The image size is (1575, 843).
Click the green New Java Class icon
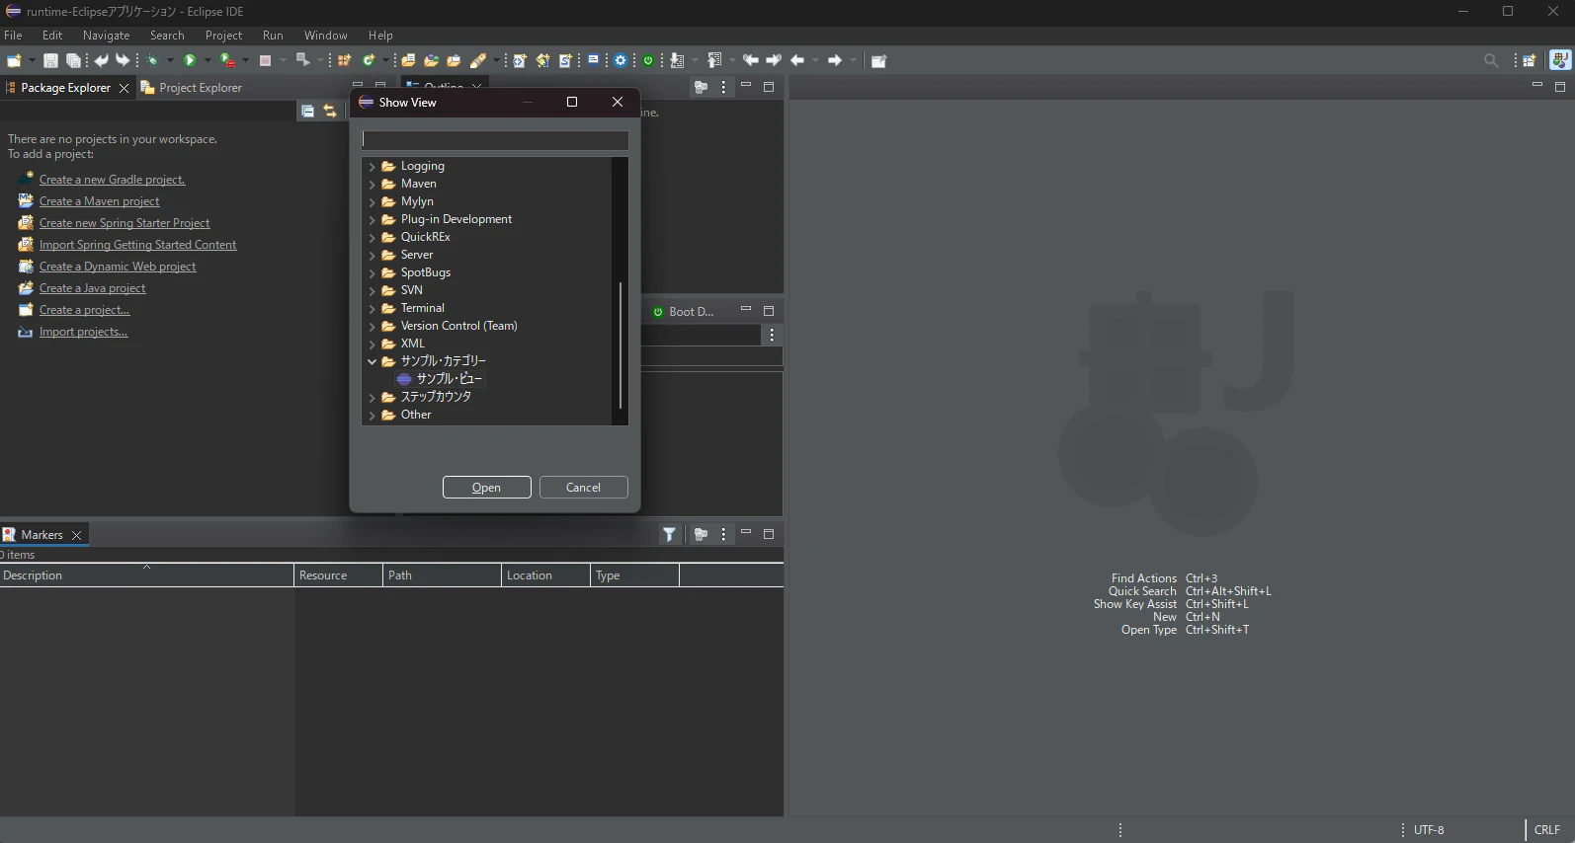pos(369,60)
